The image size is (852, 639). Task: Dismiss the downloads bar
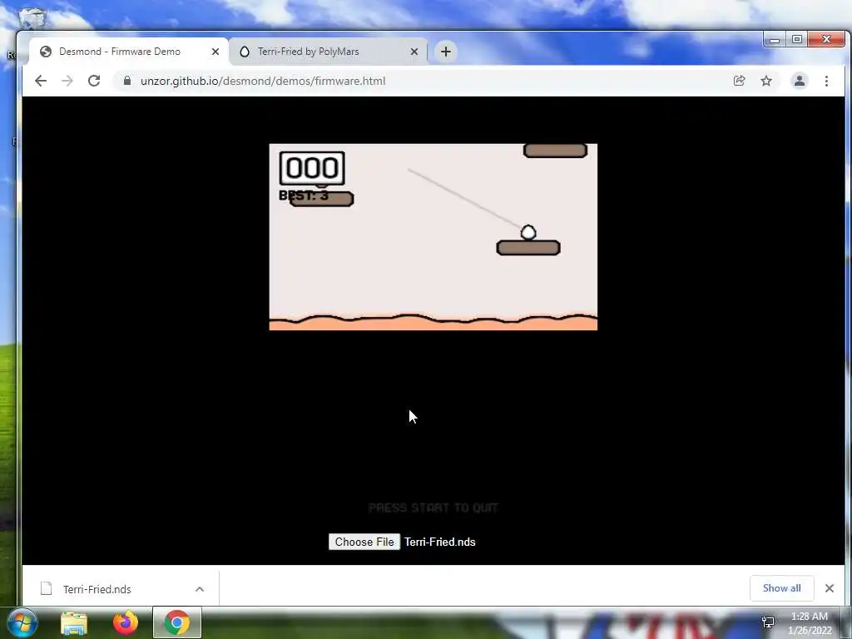tap(830, 588)
